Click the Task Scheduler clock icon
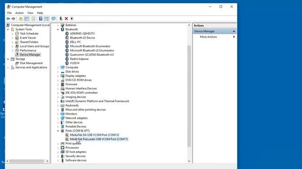 tap(17, 33)
